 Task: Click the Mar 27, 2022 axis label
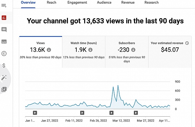[x=146, y=121]
